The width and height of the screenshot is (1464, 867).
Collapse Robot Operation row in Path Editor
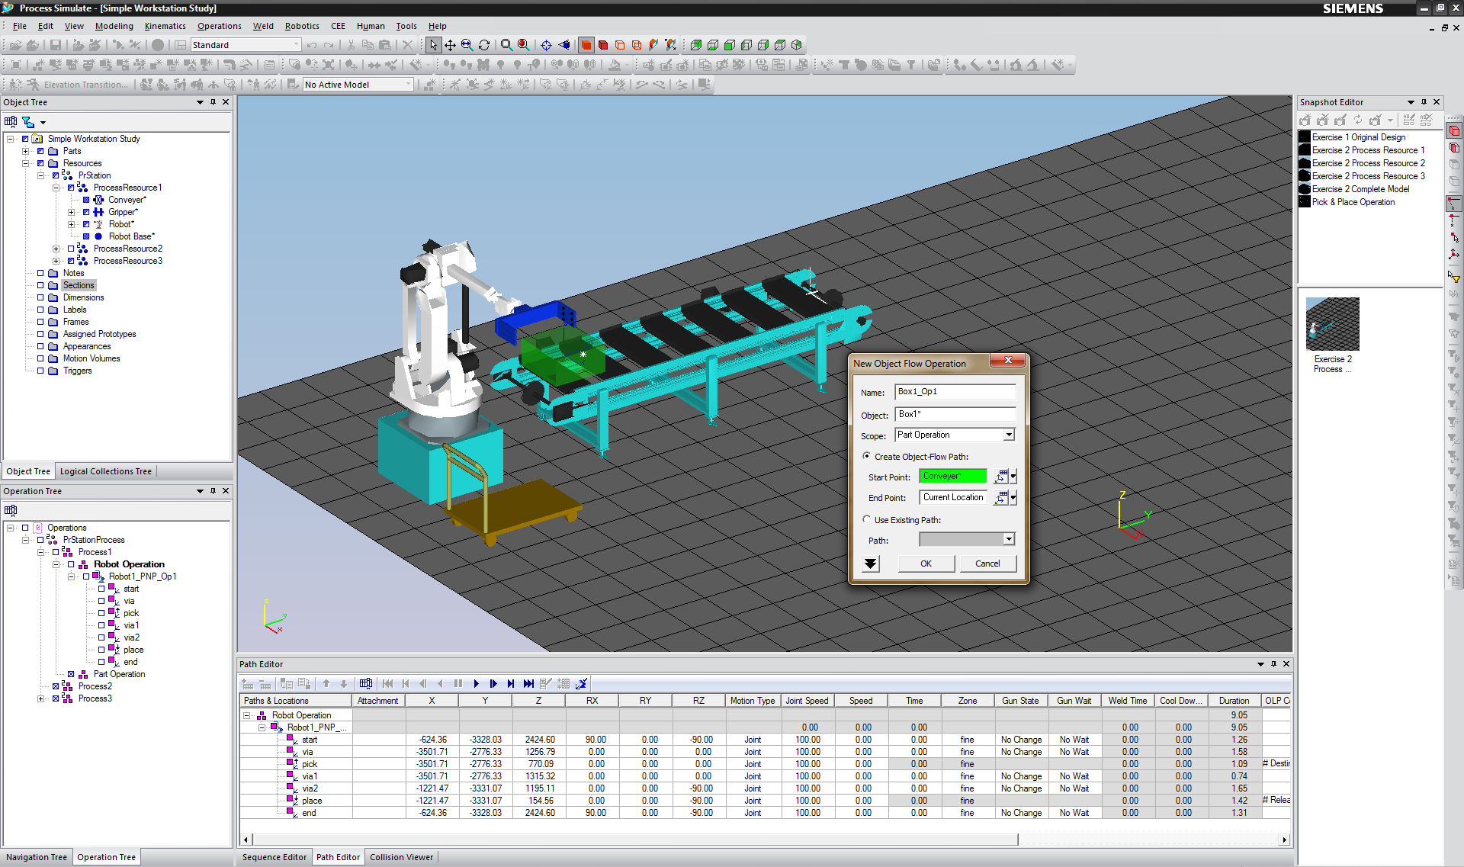[x=247, y=715]
